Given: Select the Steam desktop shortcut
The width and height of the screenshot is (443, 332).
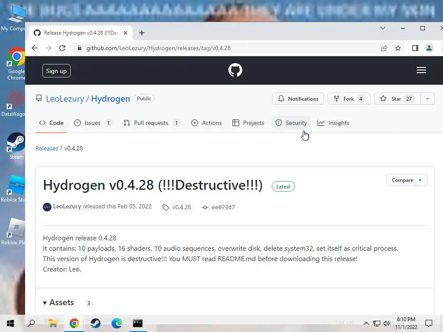Looking at the screenshot, I should coord(16,146).
